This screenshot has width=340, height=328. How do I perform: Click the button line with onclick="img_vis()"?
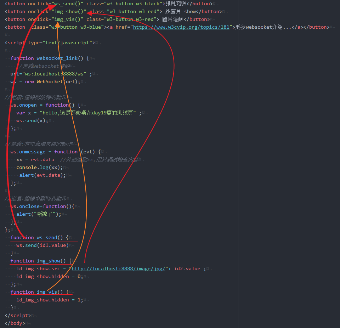coord(107,19)
